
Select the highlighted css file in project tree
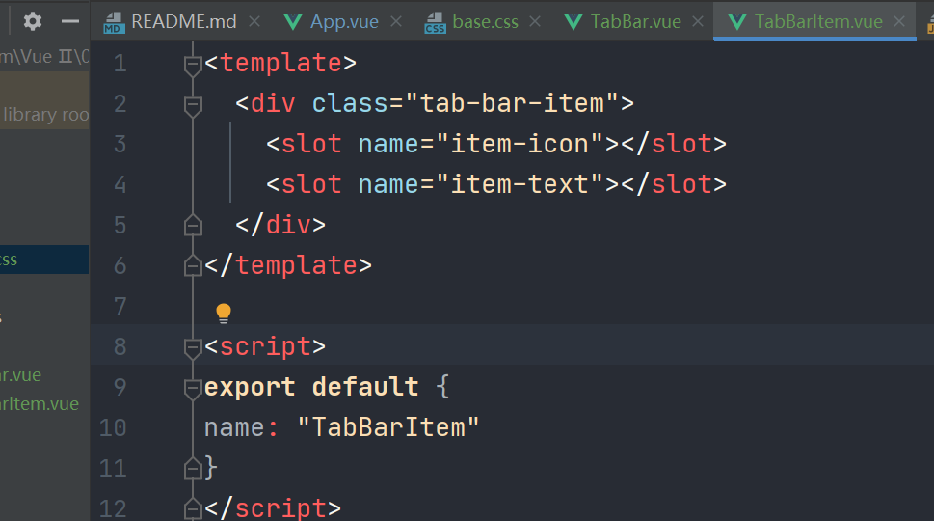44,260
